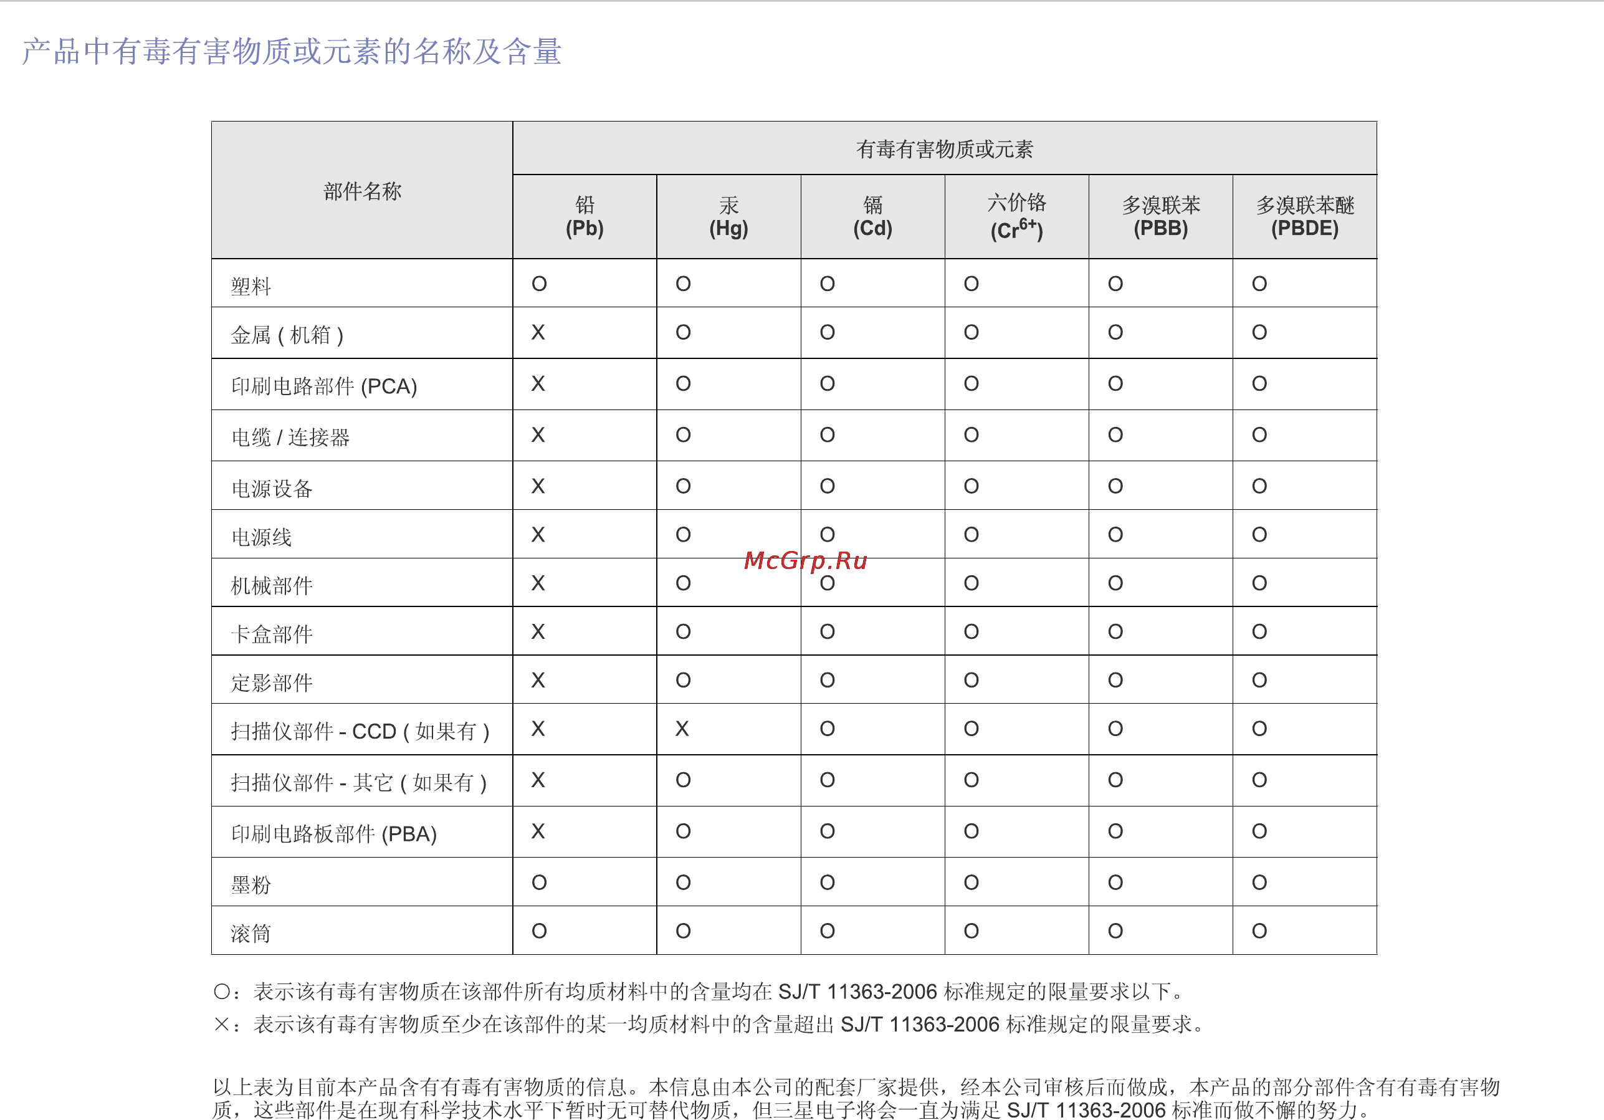
Task: Click the row label 机械部件
Action: click(x=271, y=585)
